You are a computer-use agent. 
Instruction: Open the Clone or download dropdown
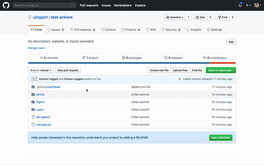pos(221,70)
